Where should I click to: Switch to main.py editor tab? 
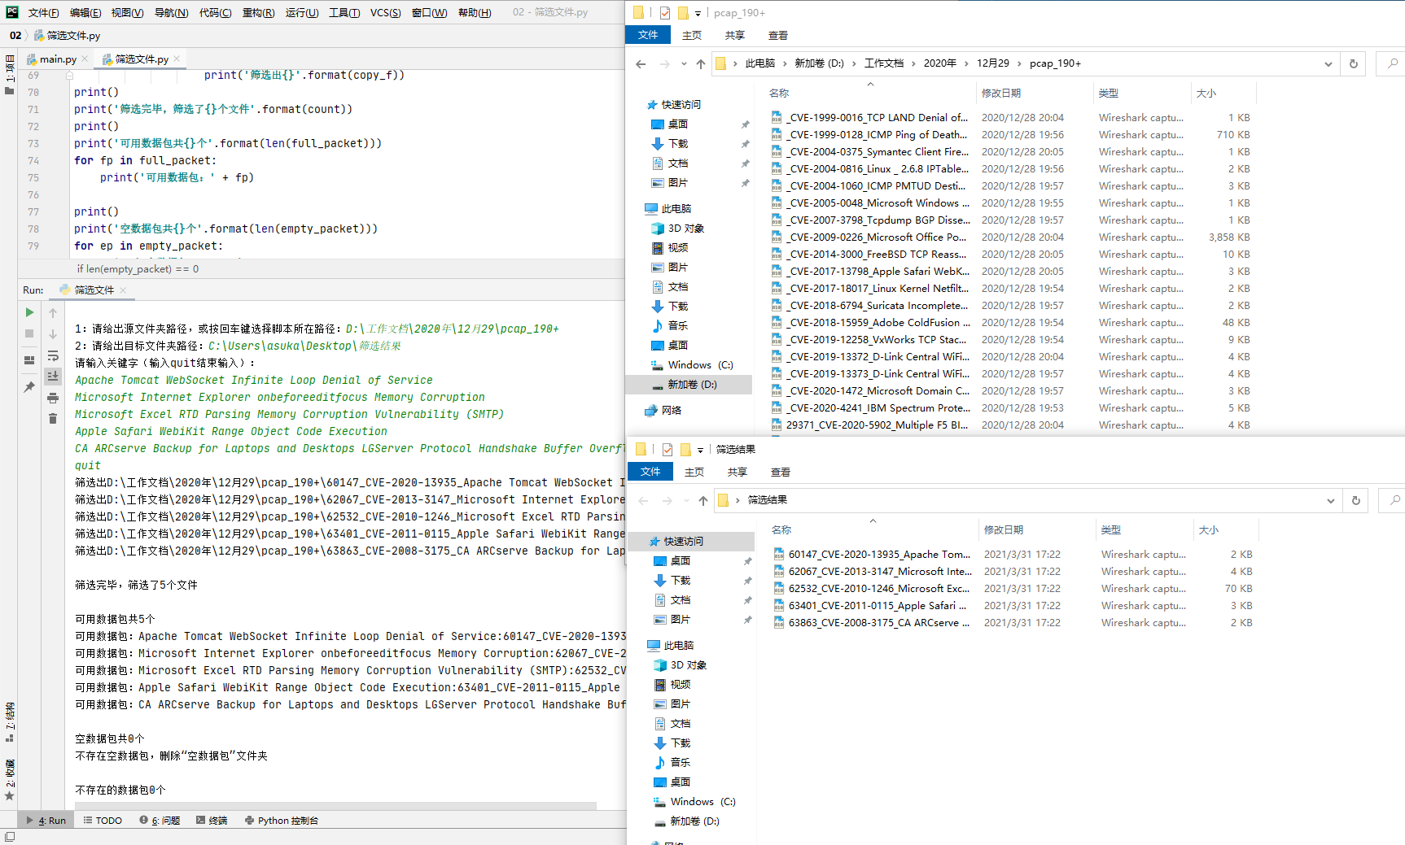57,59
